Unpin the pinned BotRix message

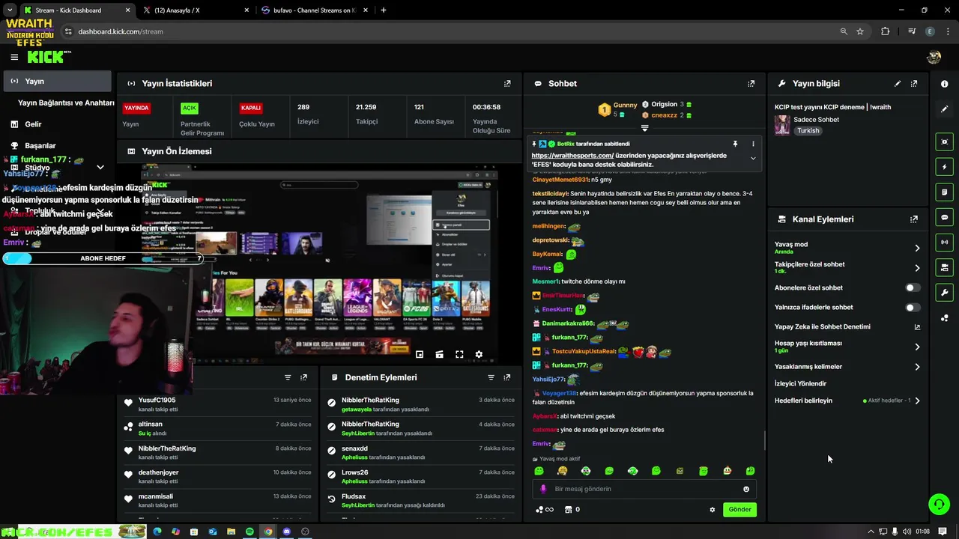click(x=735, y=144)
